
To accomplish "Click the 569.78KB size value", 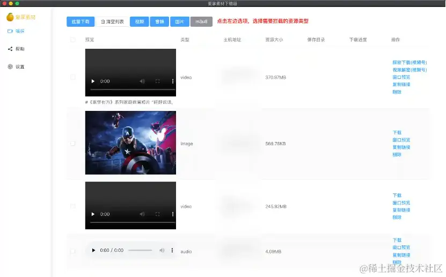I will pos(275,144).
